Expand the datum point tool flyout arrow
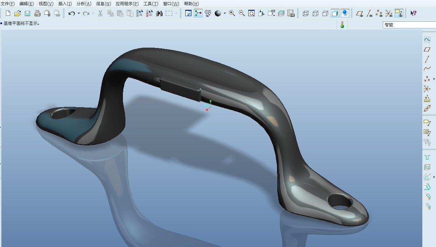436x247 pixels. pos(434,79)
